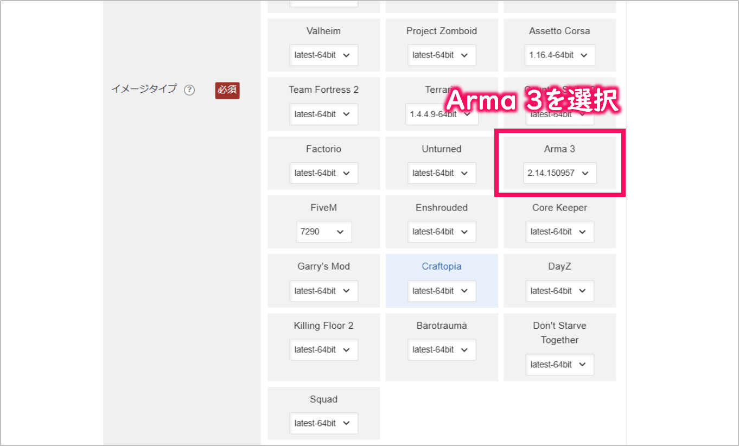
Task: Open the Unturned version dropdown
Action: click(x=442, y=173)
